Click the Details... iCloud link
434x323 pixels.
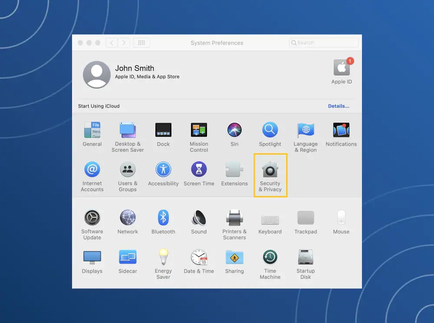click(339, 106)
